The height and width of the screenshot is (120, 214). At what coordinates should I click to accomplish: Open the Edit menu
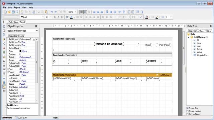tap(10, 8)
